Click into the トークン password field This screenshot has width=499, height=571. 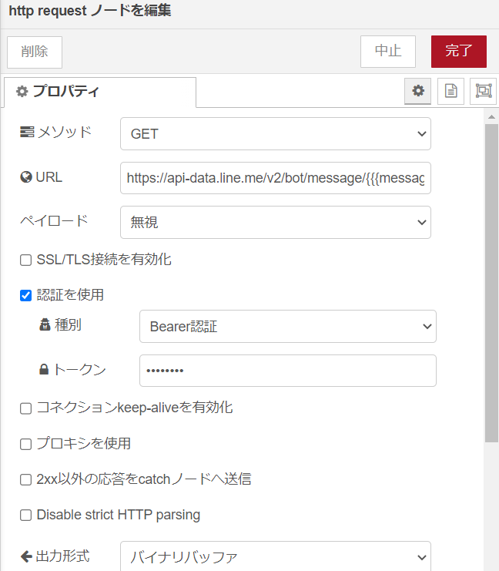288,371
